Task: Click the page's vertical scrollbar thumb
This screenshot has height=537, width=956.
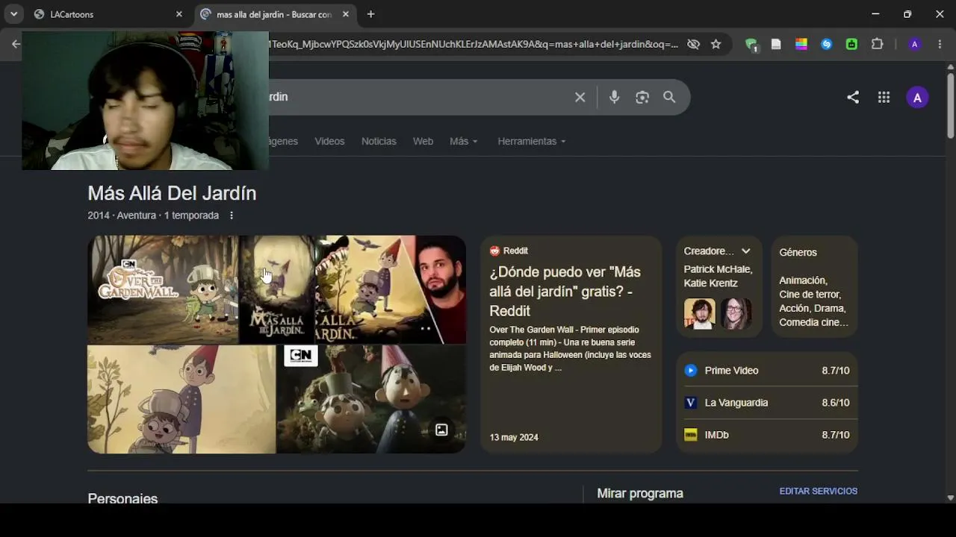Action: pos(950,104)
